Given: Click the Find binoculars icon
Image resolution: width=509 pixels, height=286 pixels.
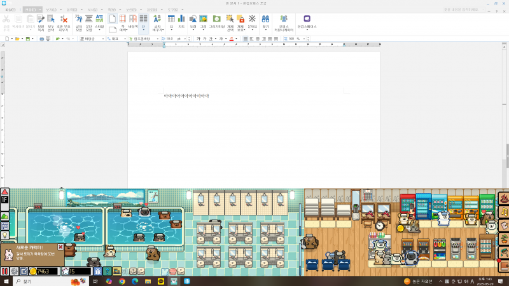Looking at the screenshot, I should coord(265,19).
